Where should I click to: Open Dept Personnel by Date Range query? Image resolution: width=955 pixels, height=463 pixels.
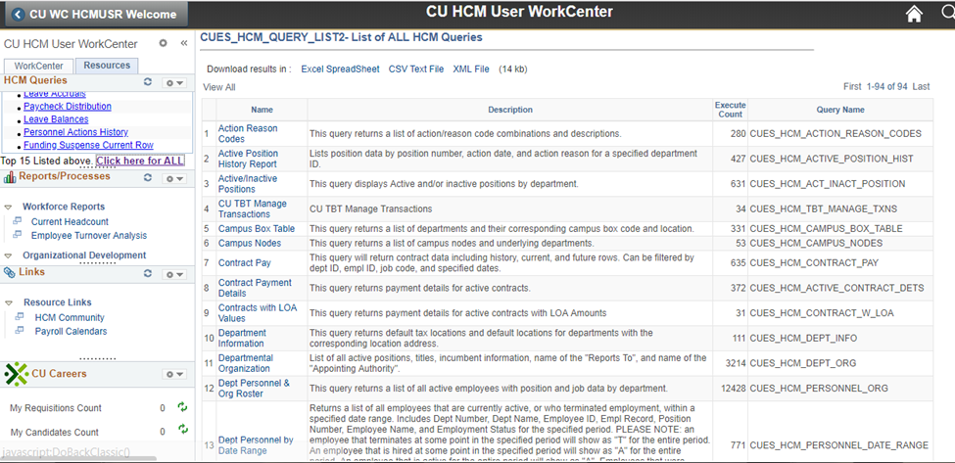pos(256,444)
